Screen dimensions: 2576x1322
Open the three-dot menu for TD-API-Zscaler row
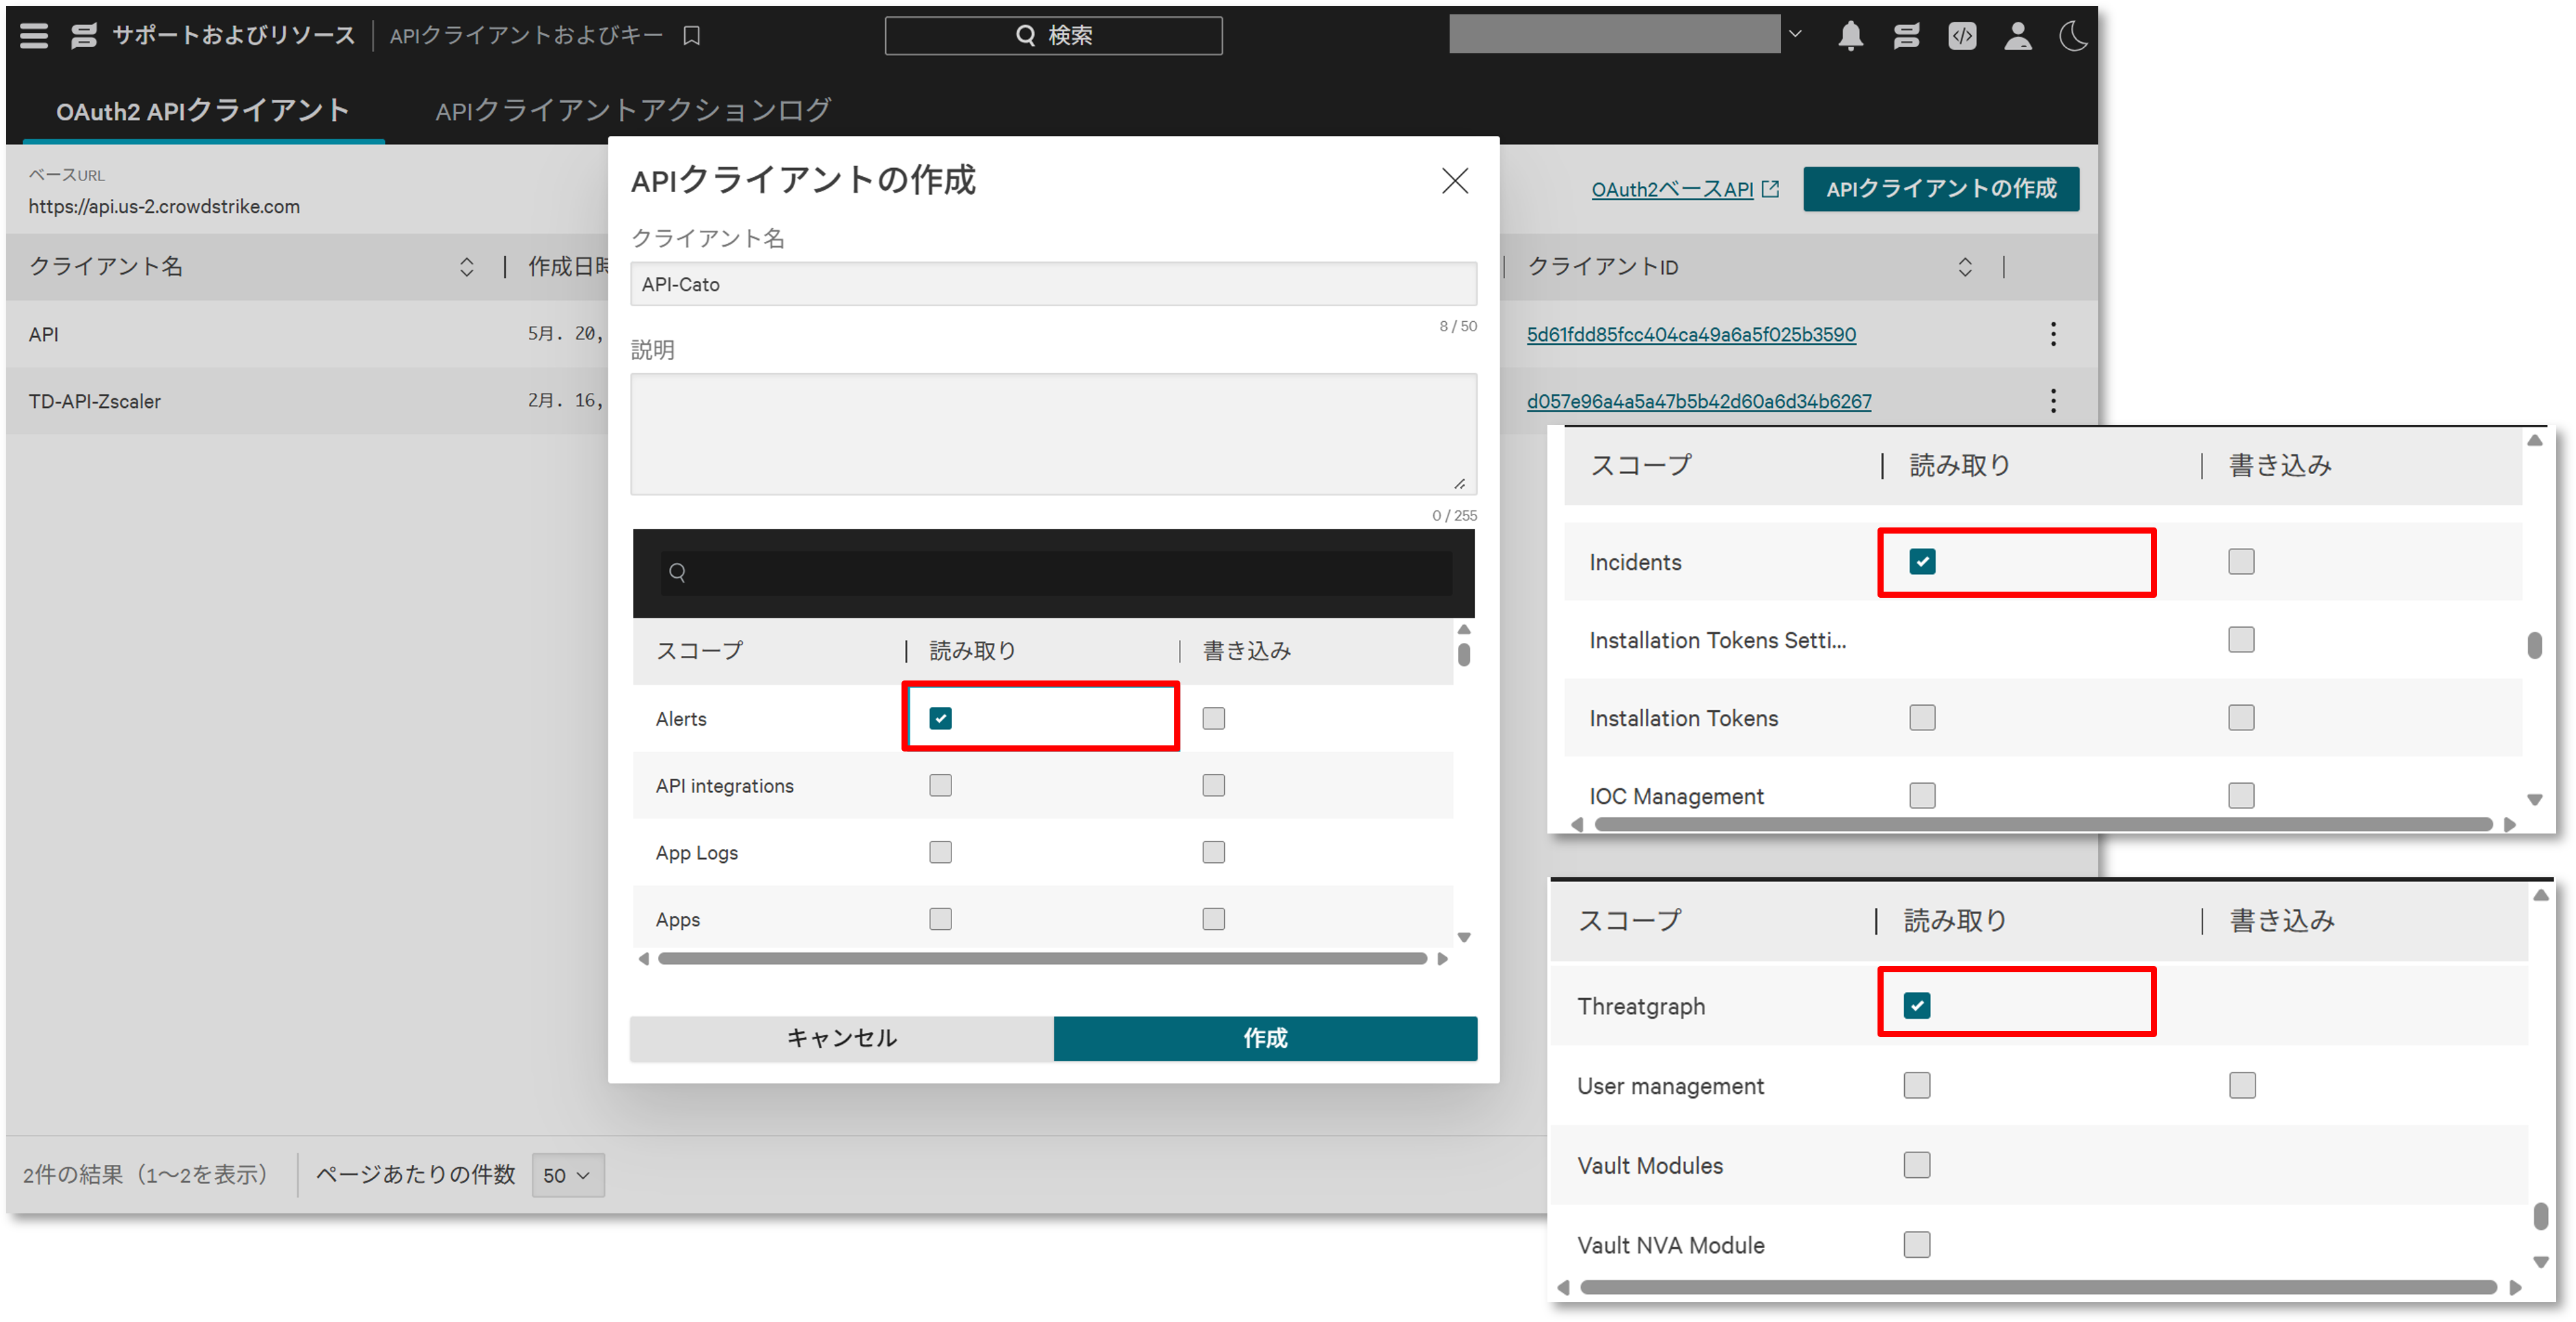click(x=2053, y=400)
